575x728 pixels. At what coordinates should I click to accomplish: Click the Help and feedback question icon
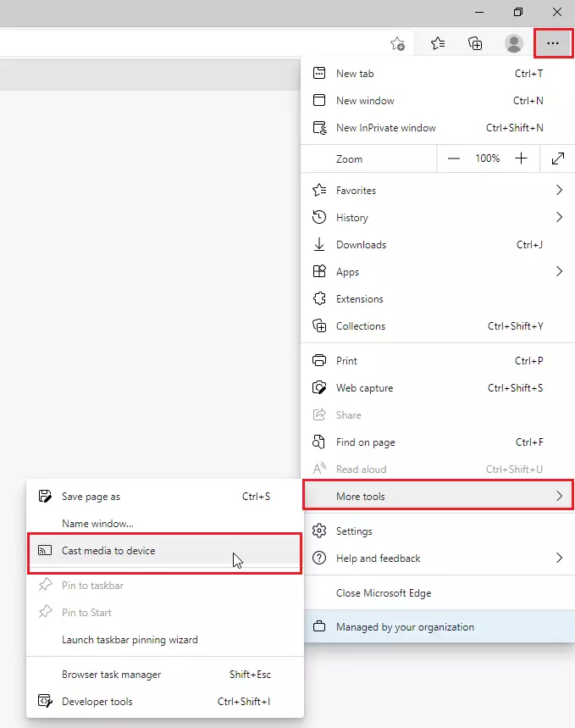click(x=319, y=558)
